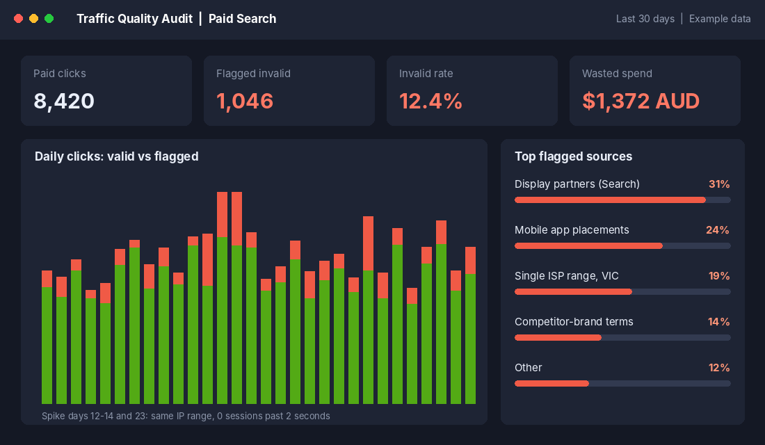Image resolution: width=765 pixels, height=445 pixels.
Task: Open the Flagged invalid 1,046 card
Action: click(x=289, y=91)
